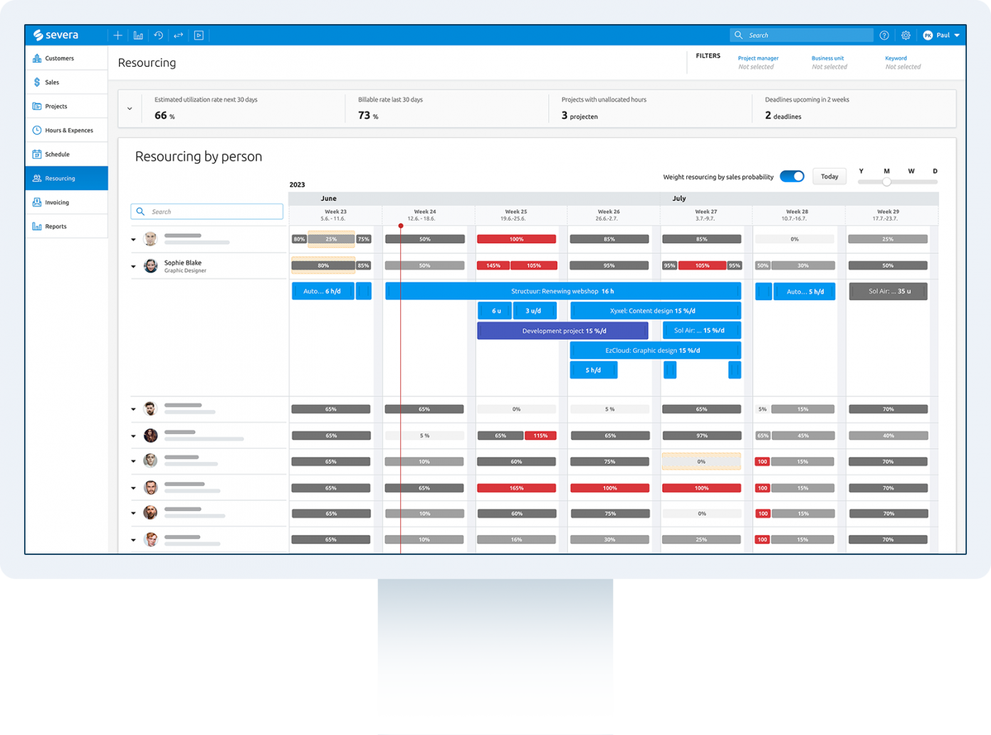Collapse the KPI summary panel chevron
991x735 pixels.
pyautogui.click(x=130, y=109)
